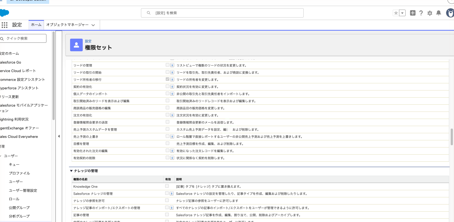Open the user profile avatar
The width and height of the screenshot is (454, 222).
pos(450,13)
